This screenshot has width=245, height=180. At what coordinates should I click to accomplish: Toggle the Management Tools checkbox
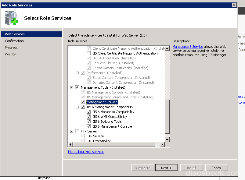[77, 87]
